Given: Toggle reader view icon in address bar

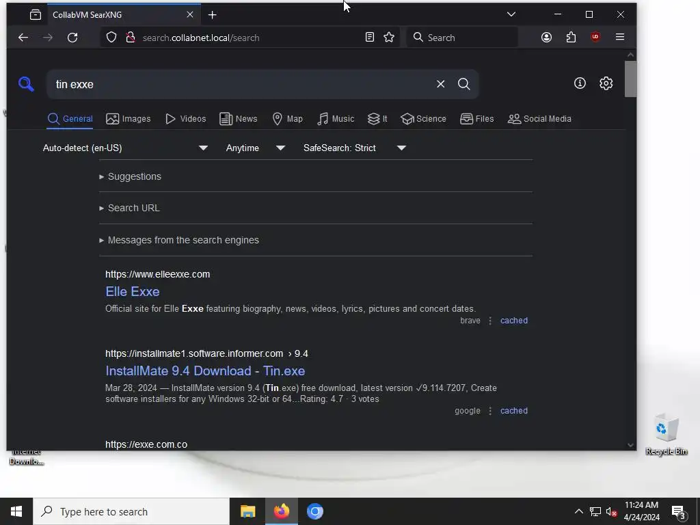Looking at the screenshot, I should [x=370, y=38].
